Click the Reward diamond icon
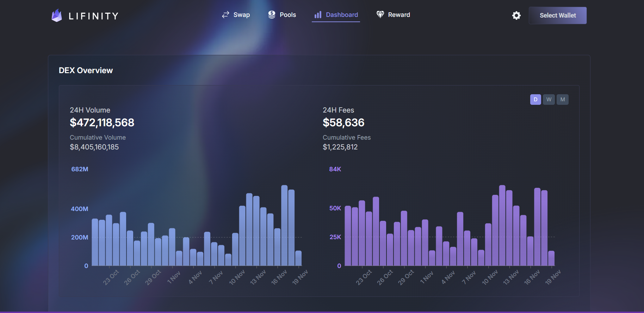The height and width of the screenshot is (313, 644). click(380, 14)
